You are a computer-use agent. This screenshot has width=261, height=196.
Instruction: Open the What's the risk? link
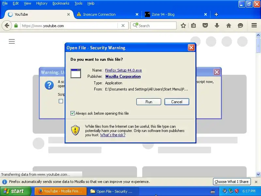[113, 135]
